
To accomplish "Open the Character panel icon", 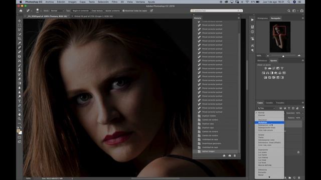I will [x=252, y=45].
